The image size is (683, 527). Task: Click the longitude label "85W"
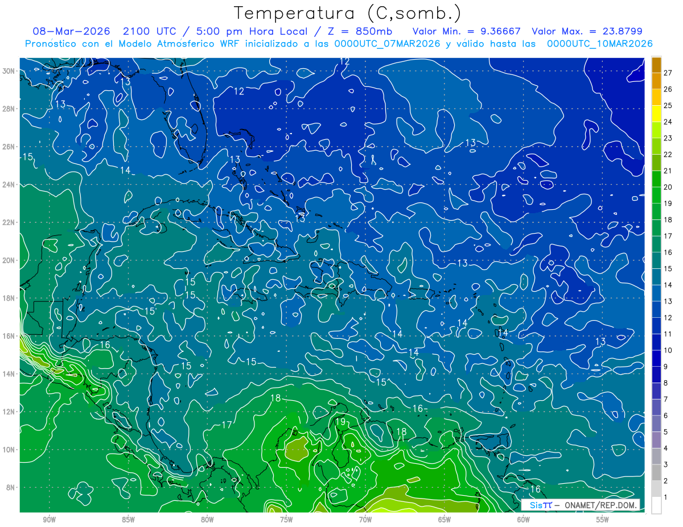click(128, 520)
